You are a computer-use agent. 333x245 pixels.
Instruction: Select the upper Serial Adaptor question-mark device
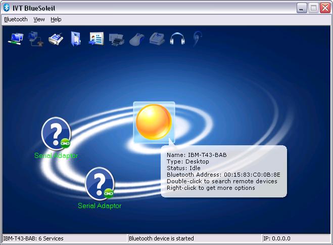(x=56, y=133)
